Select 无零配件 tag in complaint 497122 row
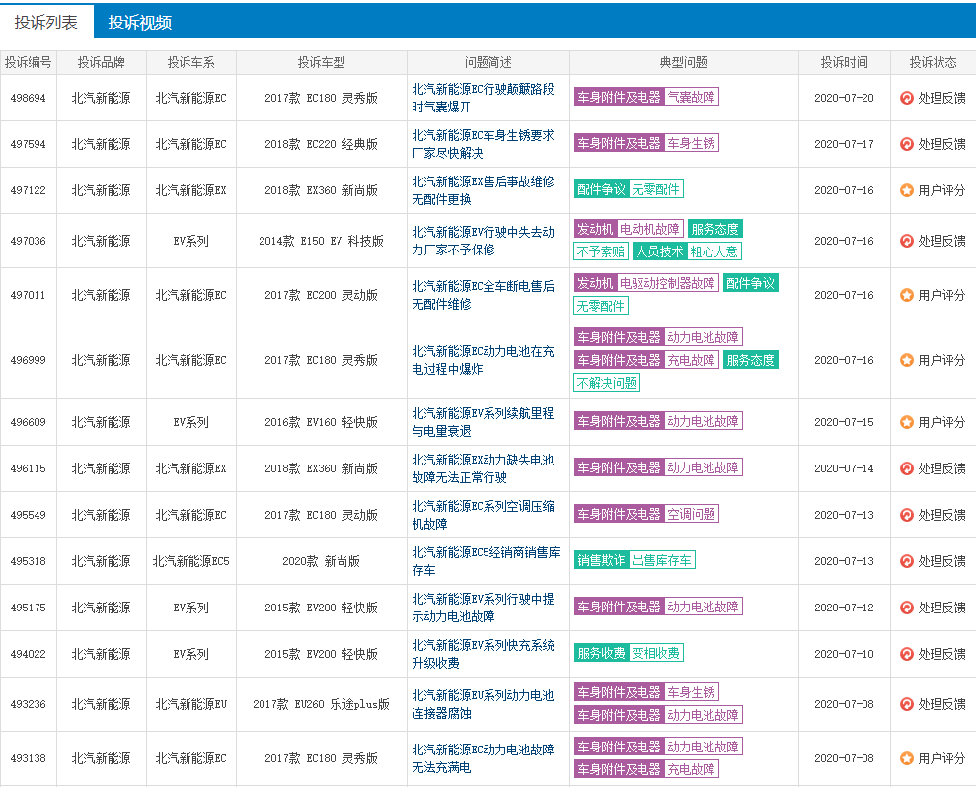The height and width of the screenshot is (787, 976). pyautogui.click(x=656, y=189)
